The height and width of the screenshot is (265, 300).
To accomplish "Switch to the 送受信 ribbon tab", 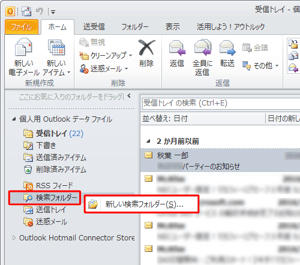I will [x=94, y=27].
